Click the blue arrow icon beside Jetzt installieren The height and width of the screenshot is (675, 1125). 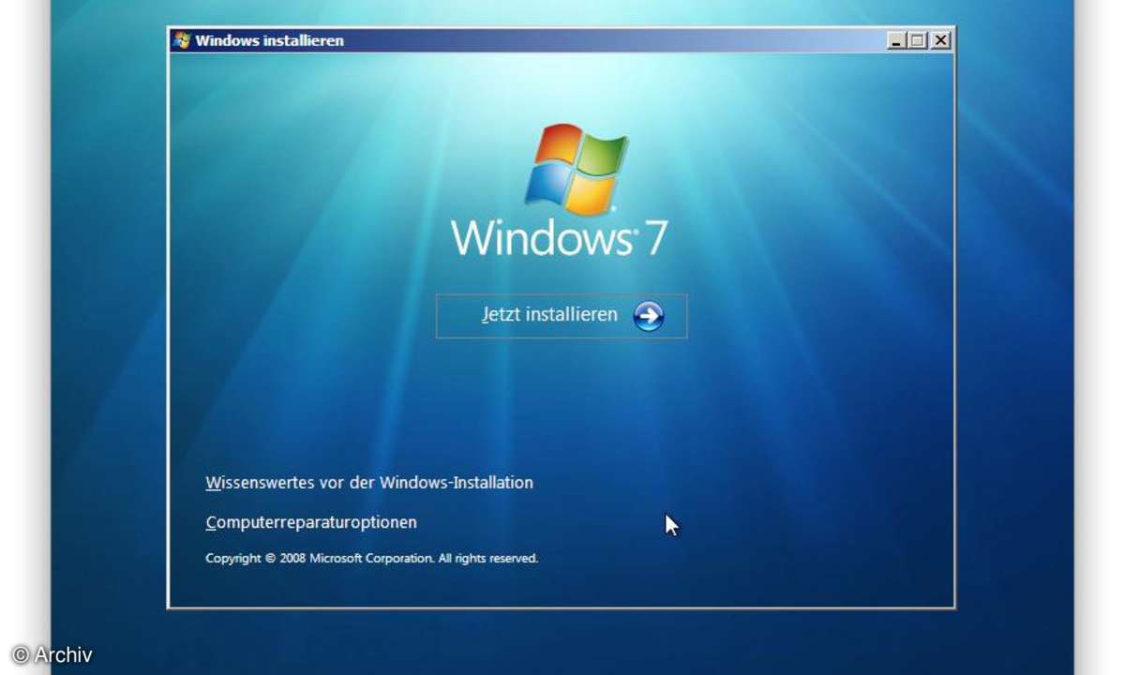649,317
